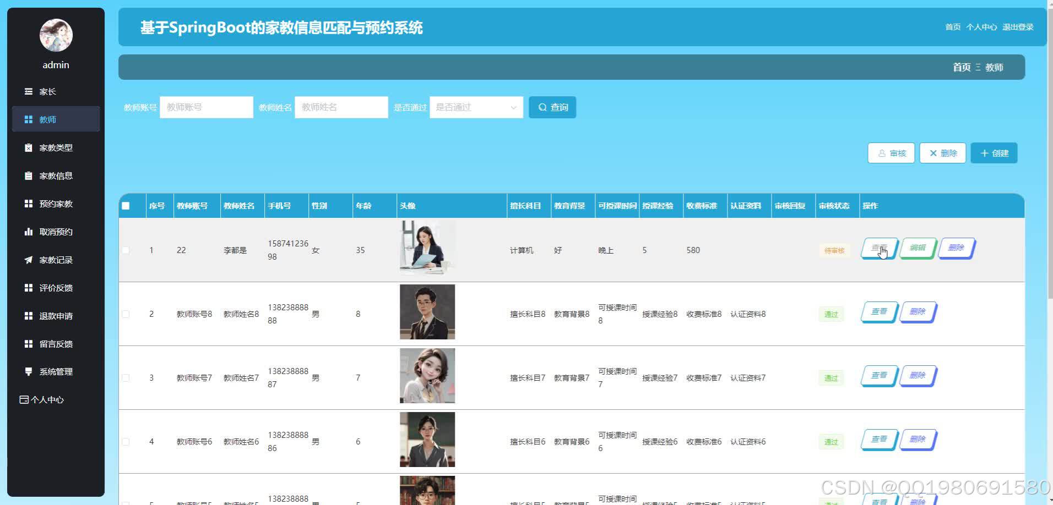This screenshot has width=1053, height=505.
Task: Click the 家教信息 clipboard icon
Action: click(29, 175)
